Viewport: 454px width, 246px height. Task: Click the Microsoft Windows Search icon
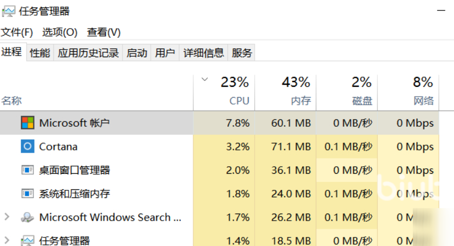point(27,217)
